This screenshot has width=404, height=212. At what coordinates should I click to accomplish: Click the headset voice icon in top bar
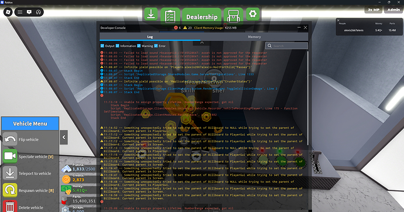click(39, 12)
